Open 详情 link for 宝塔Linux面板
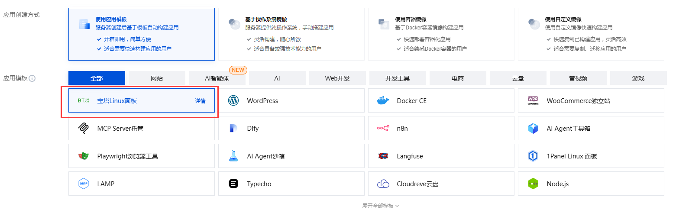The width and height of the screenshot is (676, 216). click(x=200, y=101)
